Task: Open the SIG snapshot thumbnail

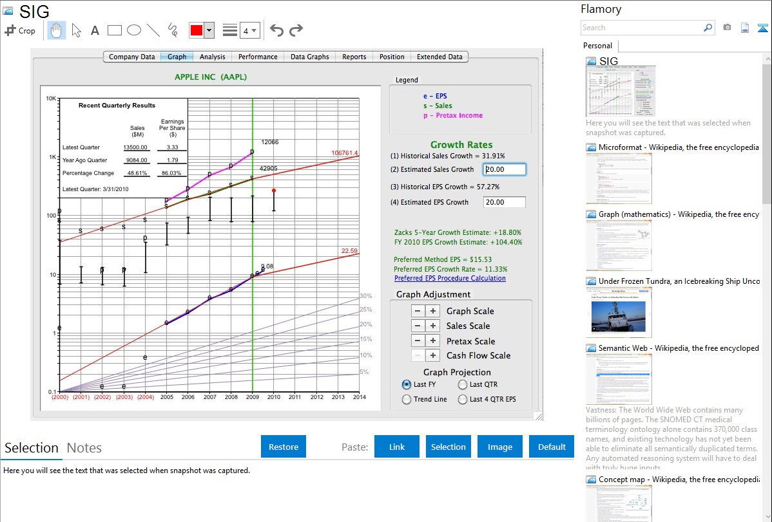Action: coord(621,91)
